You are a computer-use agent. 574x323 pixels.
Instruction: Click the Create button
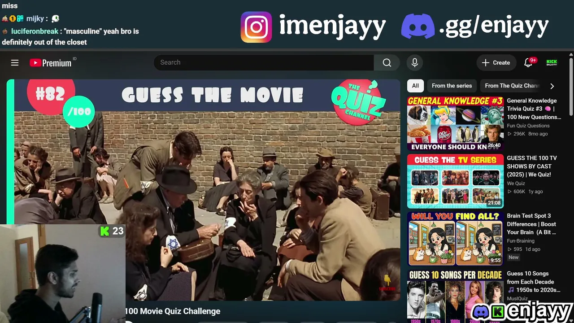[x=496, y=63]
